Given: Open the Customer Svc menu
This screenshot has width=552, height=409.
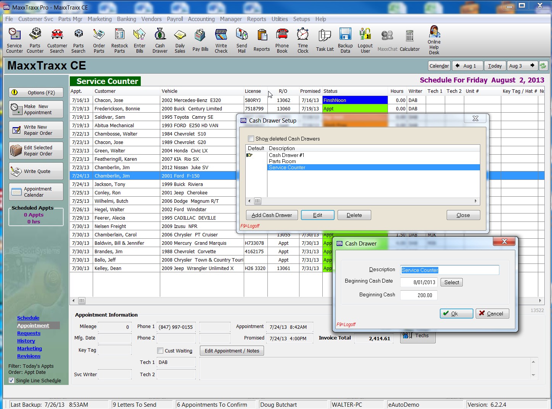Looking at the screenshot, I should [35, 19].
